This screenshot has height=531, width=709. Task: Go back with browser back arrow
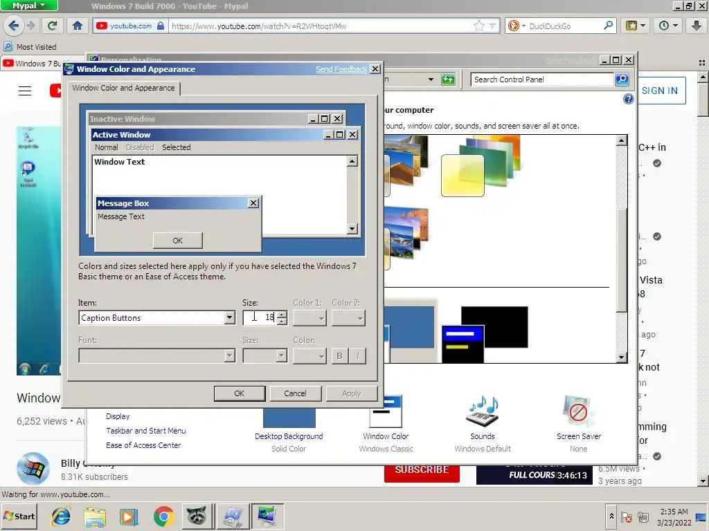coord(14,26)
